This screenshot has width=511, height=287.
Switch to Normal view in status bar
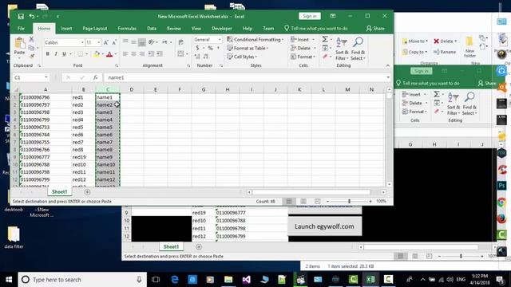coord(289,202)
